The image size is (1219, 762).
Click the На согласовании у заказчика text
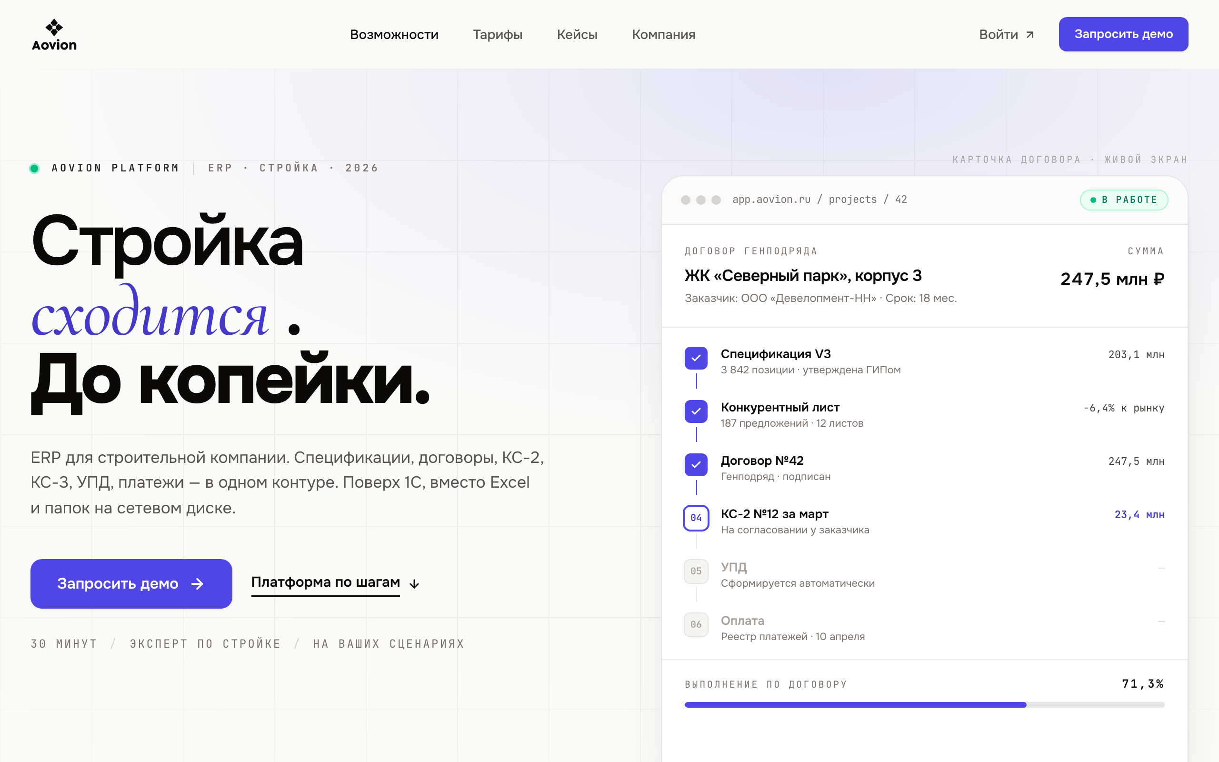795,530
